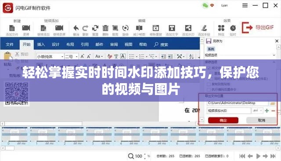Click the play button in playback controls
Viewport: 281px width, 161px height.
pyautogui.click(x=258, y=156)
